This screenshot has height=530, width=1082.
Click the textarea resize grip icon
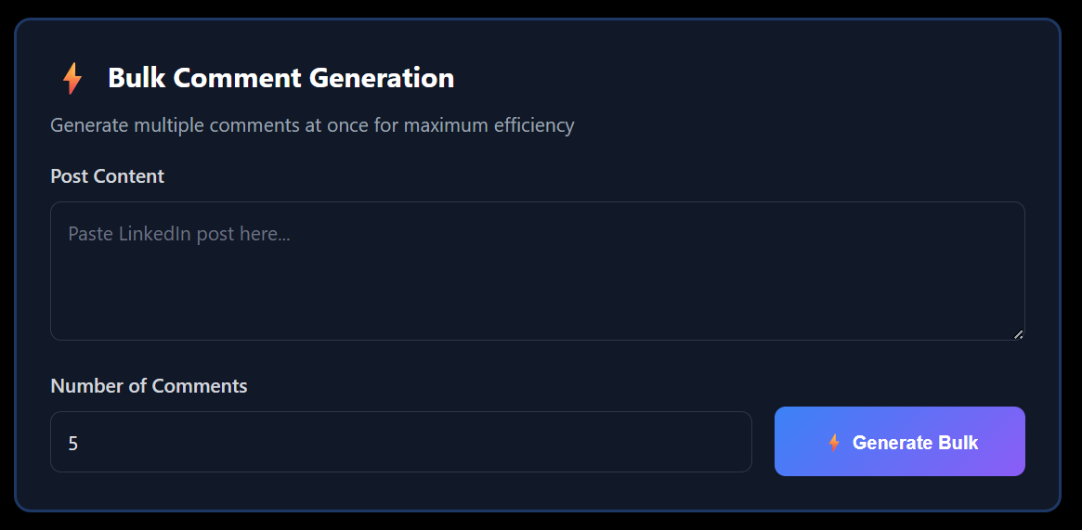click(x=1018, y=333)
